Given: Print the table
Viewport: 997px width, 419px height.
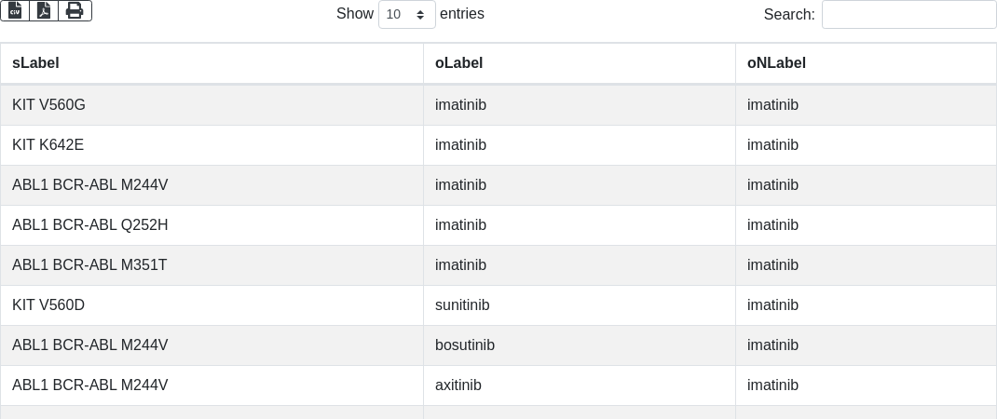Looking at the screenshot, I should (x=75, y=11).
